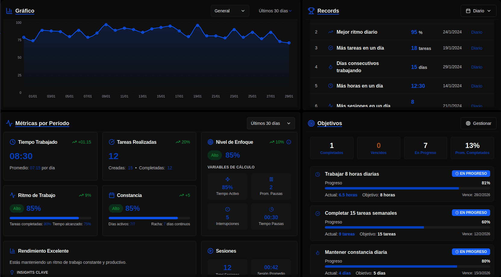Open the Métricas Últimos 30 días dropdown
The width and height of the screenshot is (501, 277).
coord(270,123)
